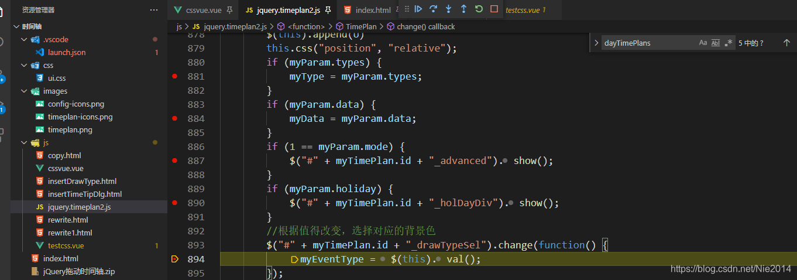Image resolution: width=797 pixels, height=280 pixels.
Task: Restart the debug session
Action: (x=479, y=9)
